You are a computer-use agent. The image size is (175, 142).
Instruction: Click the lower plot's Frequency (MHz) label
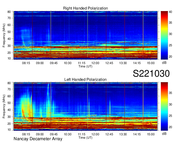[x=4, y=106]
